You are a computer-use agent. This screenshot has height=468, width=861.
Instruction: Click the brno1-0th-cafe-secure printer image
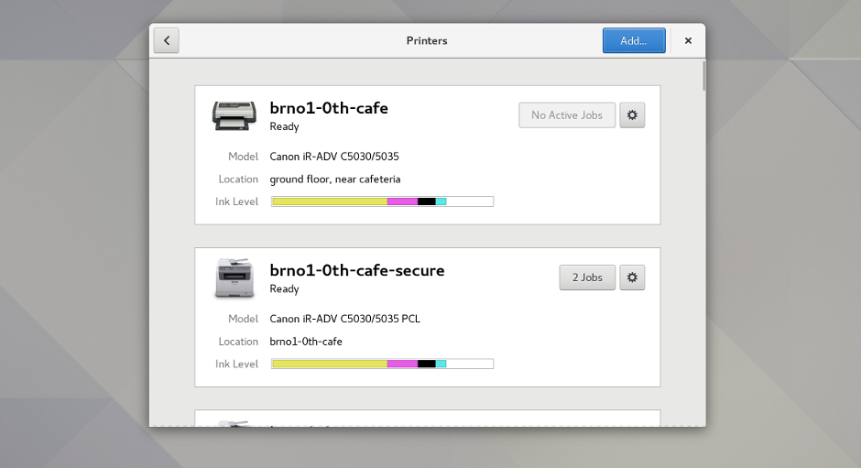234,278
